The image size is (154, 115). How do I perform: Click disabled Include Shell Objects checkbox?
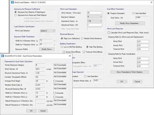(x=22, y=18)
